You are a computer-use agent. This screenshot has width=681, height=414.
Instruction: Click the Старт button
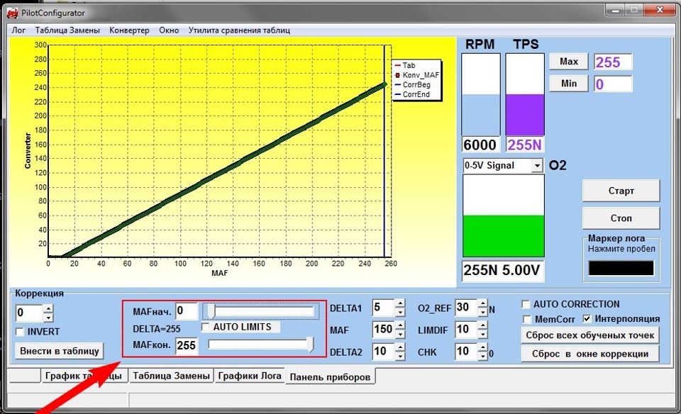[x=621, y=191]
